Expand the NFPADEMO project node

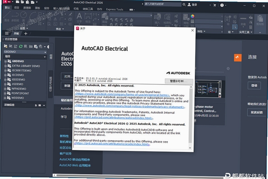[x=5, y=89]
